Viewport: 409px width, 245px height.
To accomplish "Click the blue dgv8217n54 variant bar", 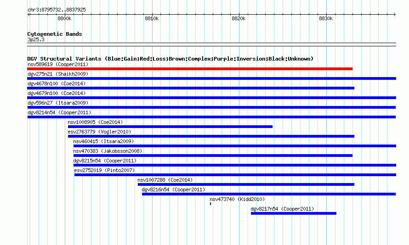I will click(x=294, y=213).
